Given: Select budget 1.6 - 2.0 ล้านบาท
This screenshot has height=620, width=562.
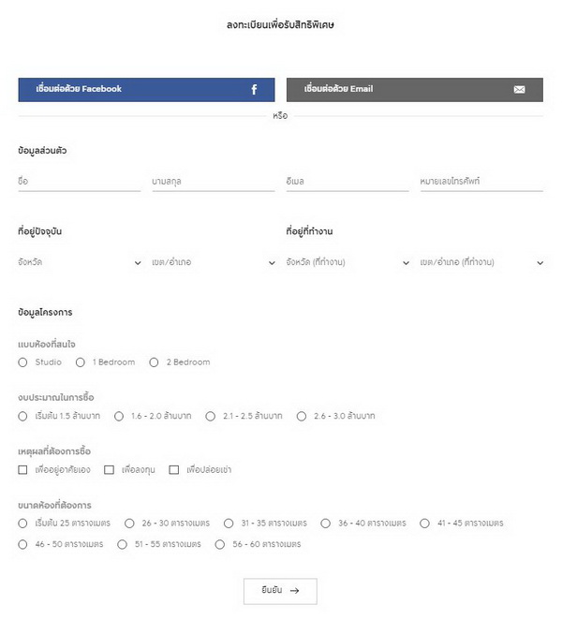Looking at the screenshot, I should click(x=119, y=416).
